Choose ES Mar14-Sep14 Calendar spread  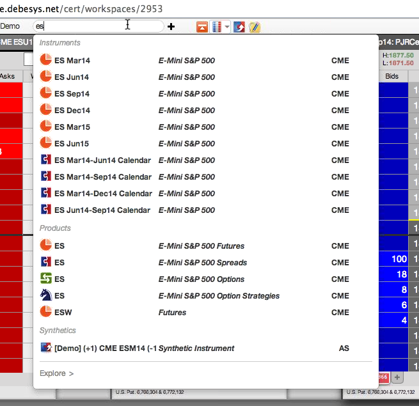coord(206,177)
